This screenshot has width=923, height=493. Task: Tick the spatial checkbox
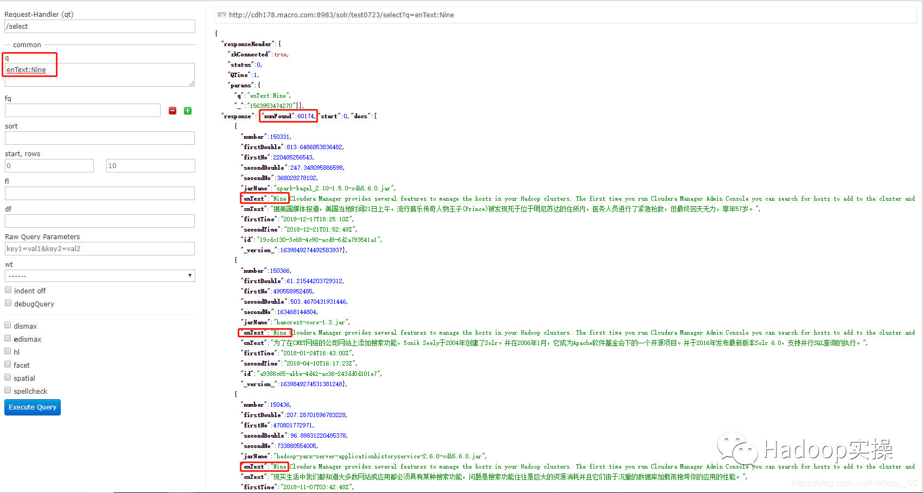tap(8, 377)
